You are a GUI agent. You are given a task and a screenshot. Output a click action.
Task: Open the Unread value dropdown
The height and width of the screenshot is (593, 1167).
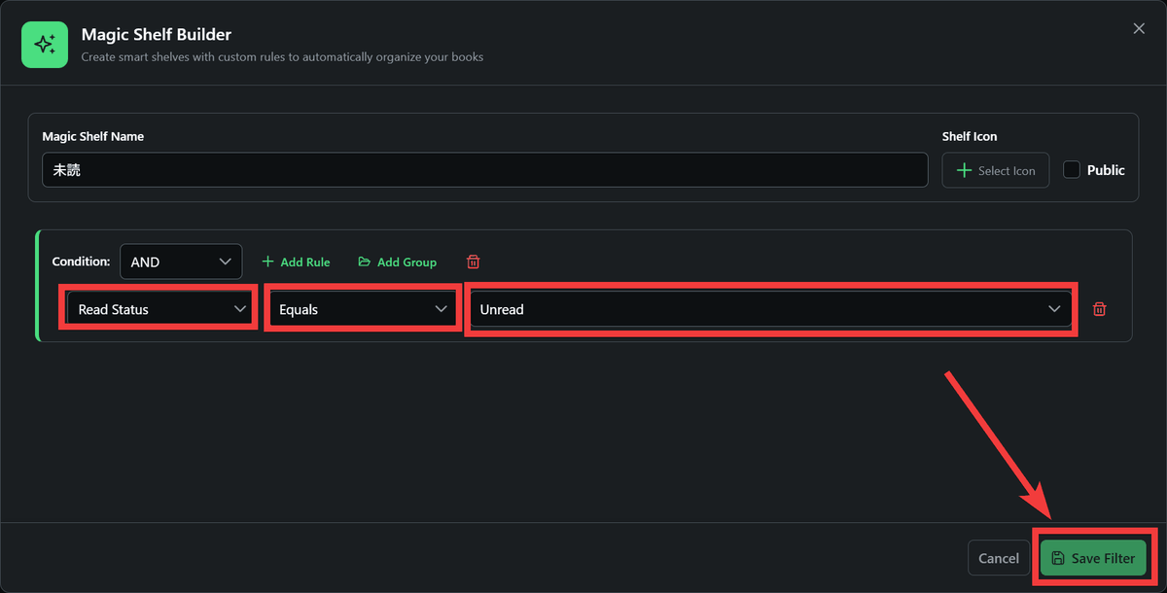coord(770,309)
